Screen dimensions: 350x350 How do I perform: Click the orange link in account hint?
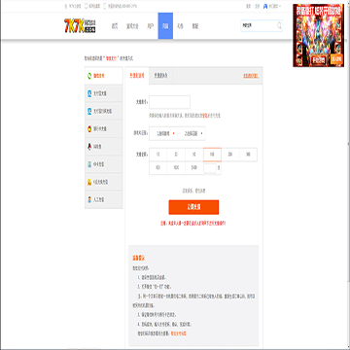[205, 116]
